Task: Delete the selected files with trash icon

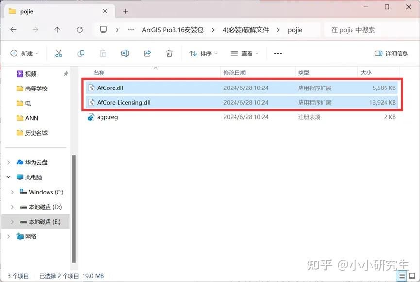Action: (x=169, y=53)
